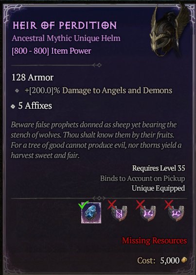Select the blue crystal shard material icon
The width and height of the screenshot is (196, 275).
click(x=91, y=213)
